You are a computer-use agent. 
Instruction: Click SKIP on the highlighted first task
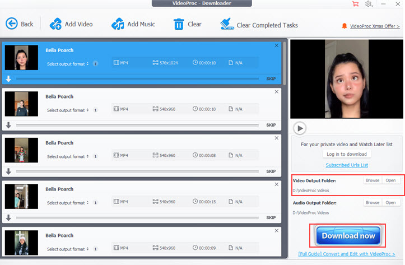tap(271, 79)
